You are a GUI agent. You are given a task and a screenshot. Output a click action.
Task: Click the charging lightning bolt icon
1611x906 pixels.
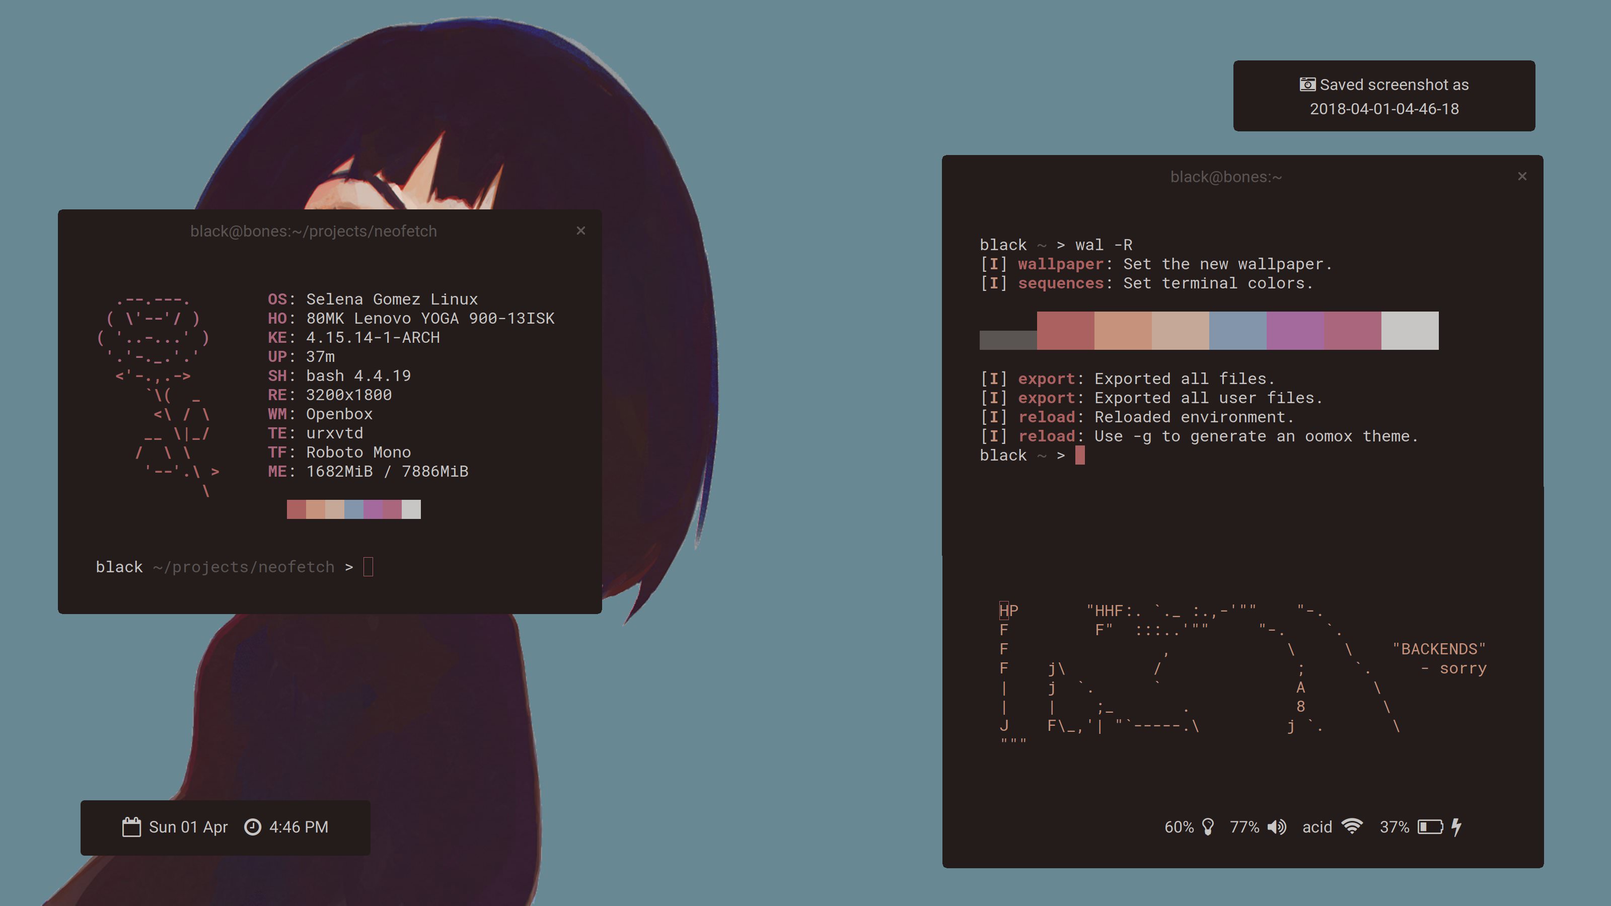[x=1456, y=826]
